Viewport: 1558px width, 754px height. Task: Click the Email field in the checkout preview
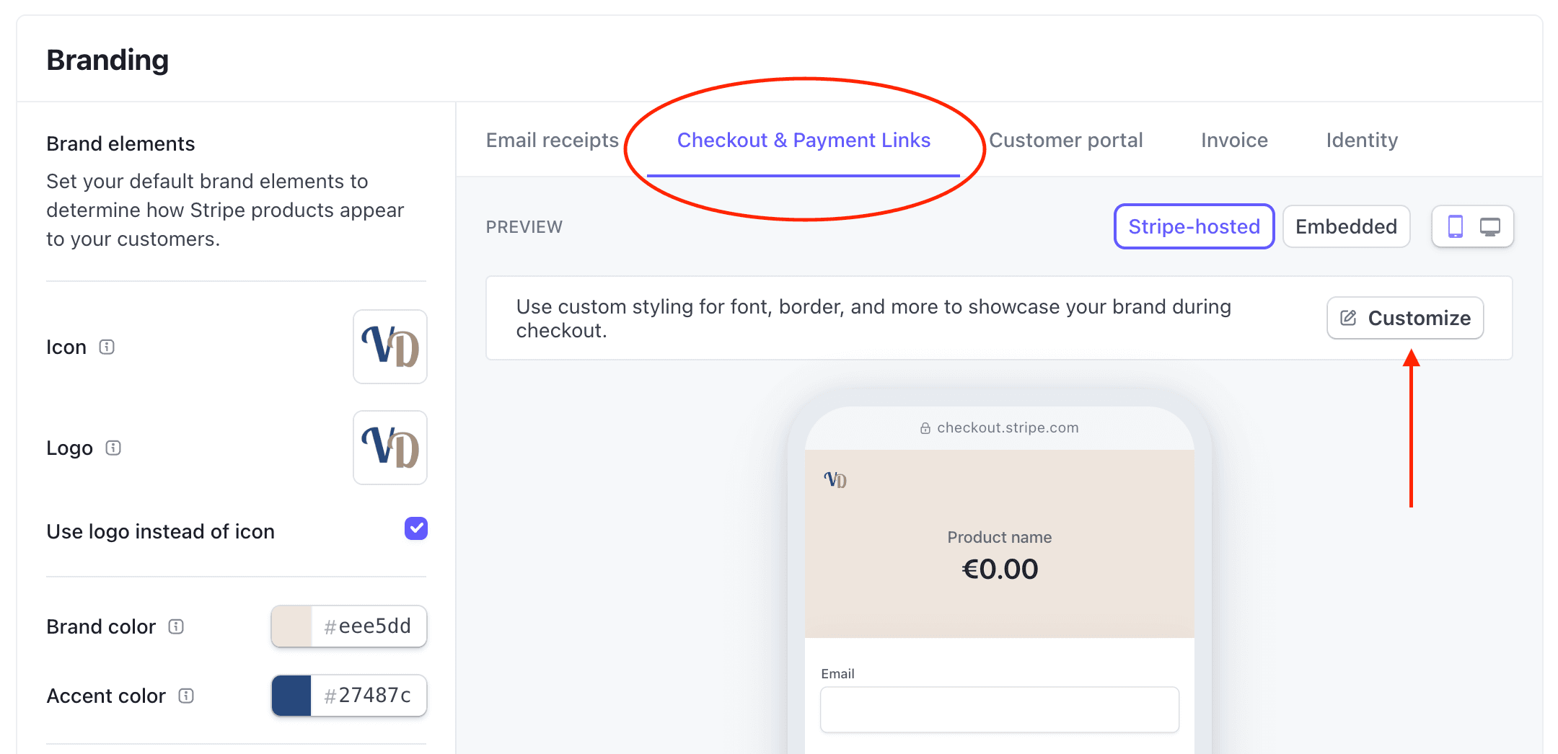pos(999,709)
